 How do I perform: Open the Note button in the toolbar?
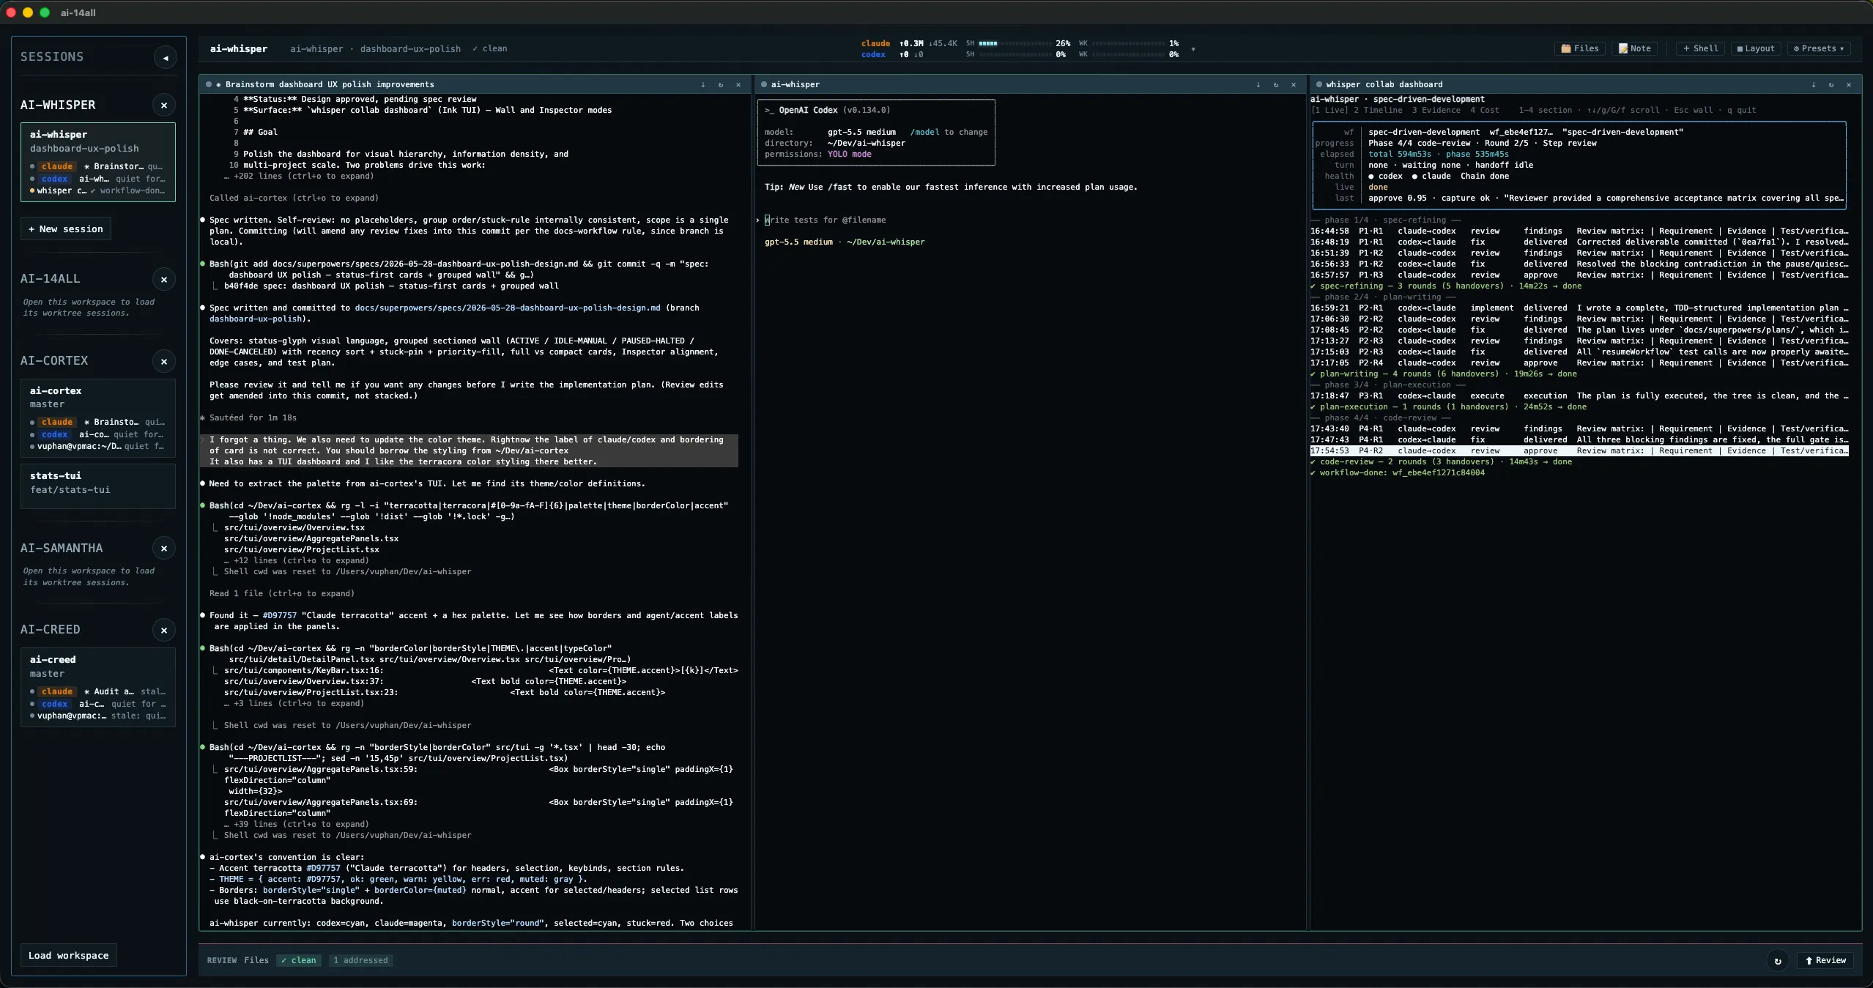[1635, 49]
